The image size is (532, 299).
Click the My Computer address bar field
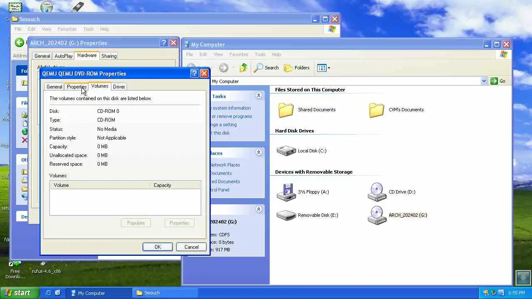(x=345, y=81)
